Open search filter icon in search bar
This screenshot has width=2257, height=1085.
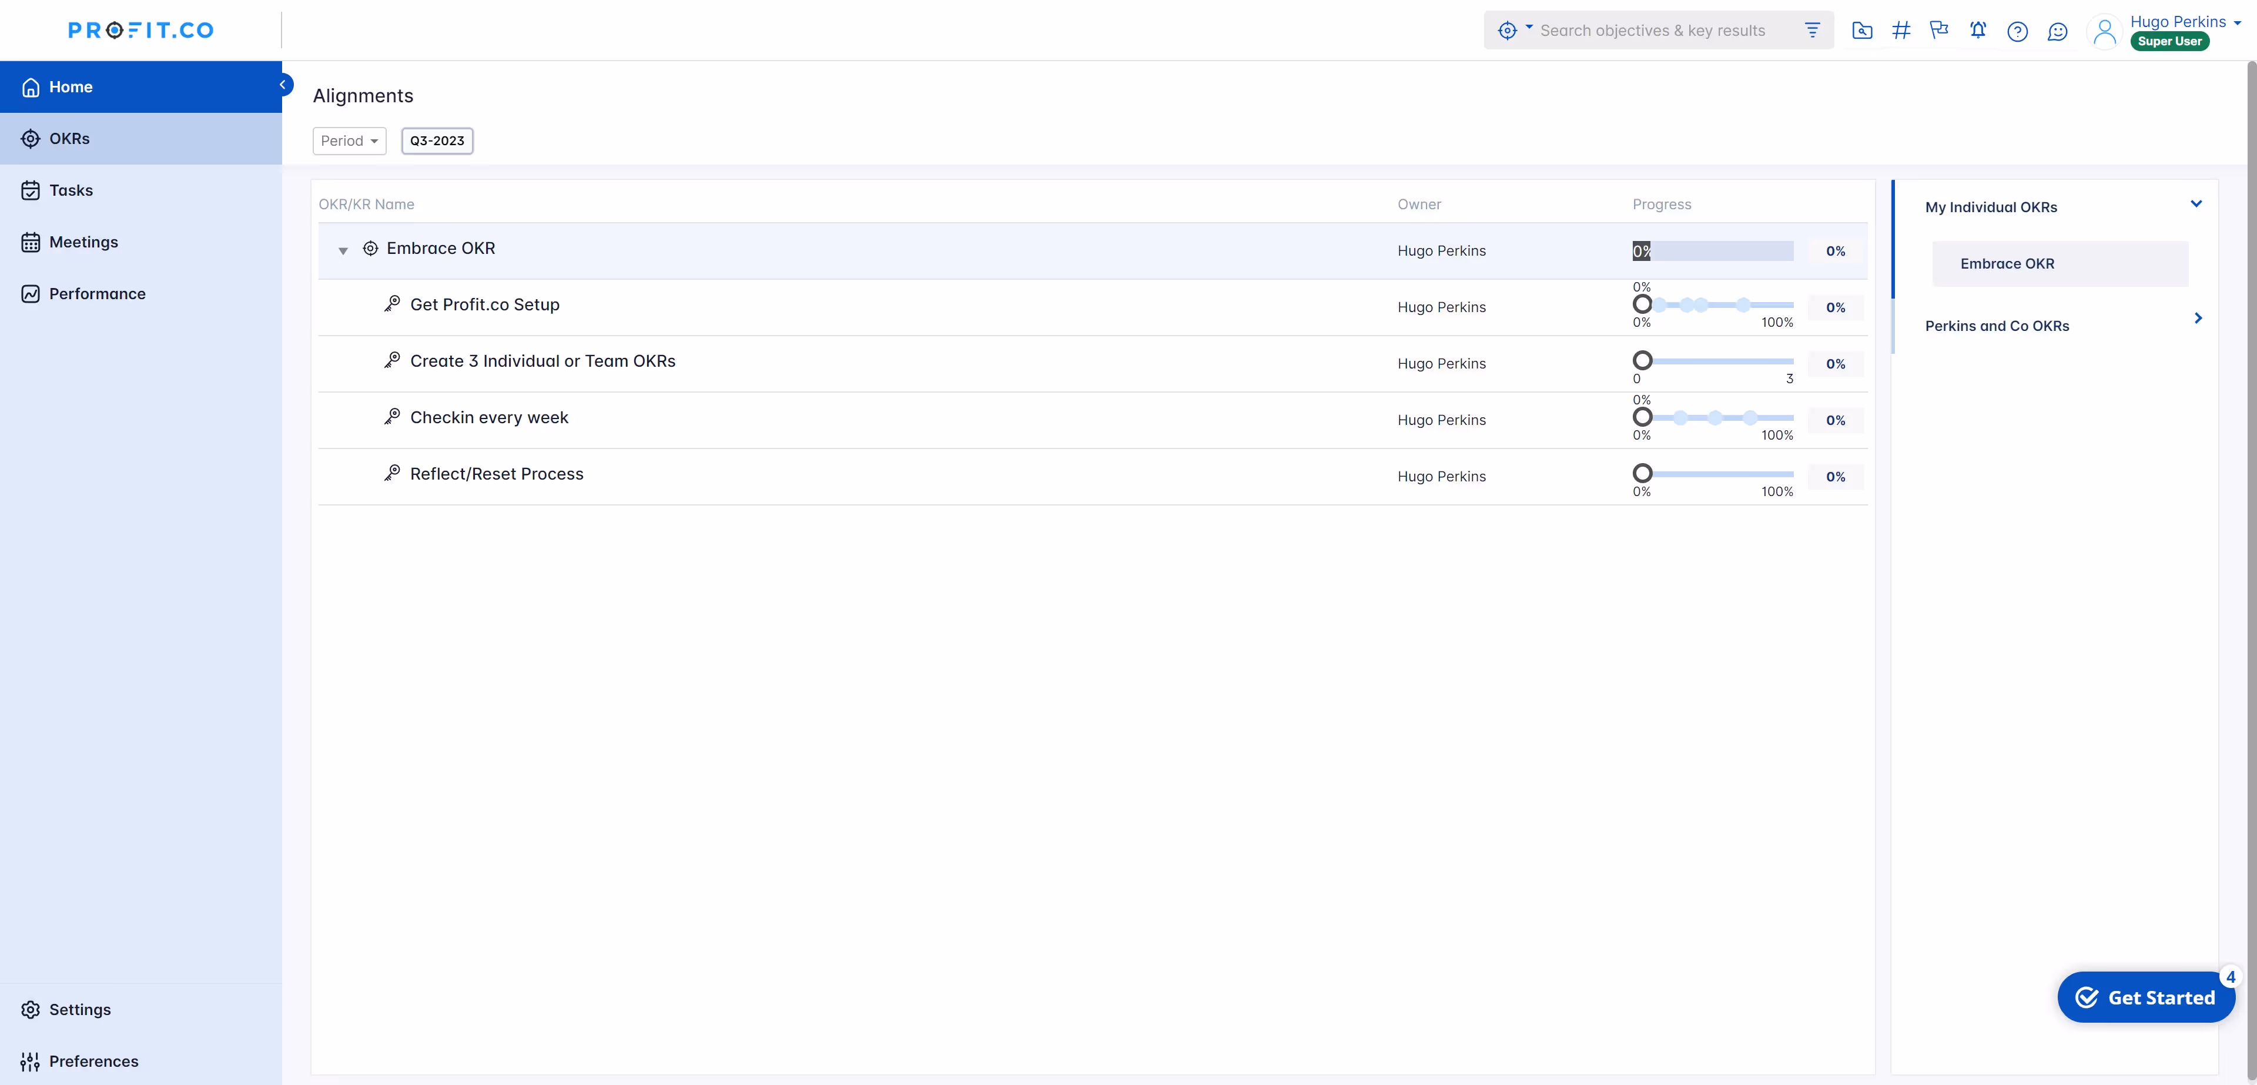click(x=1812, y=31)
